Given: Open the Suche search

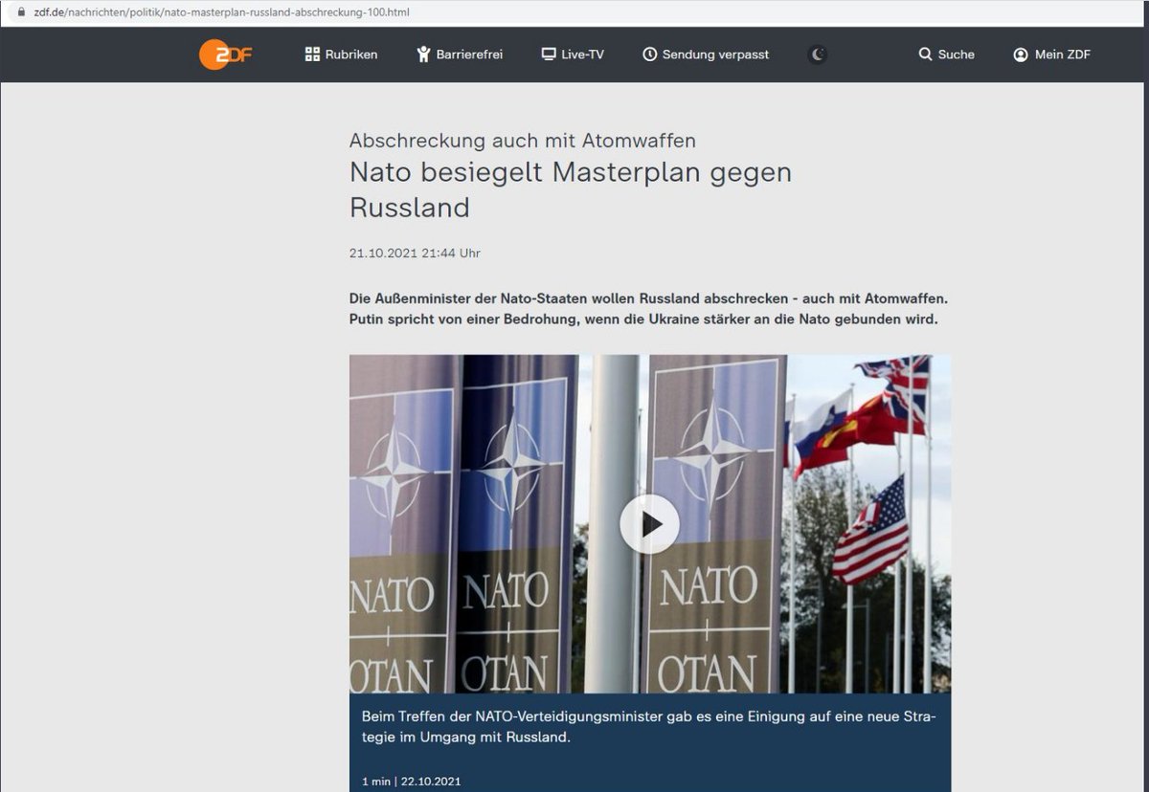Looking at the screenshot, I should coord(946,55).
